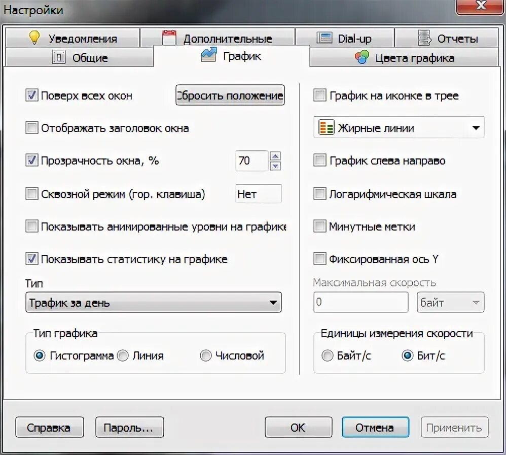Open the Dial-up tab
The height and width of the screenshot is (455, 506).
click(x=345, y=38)
